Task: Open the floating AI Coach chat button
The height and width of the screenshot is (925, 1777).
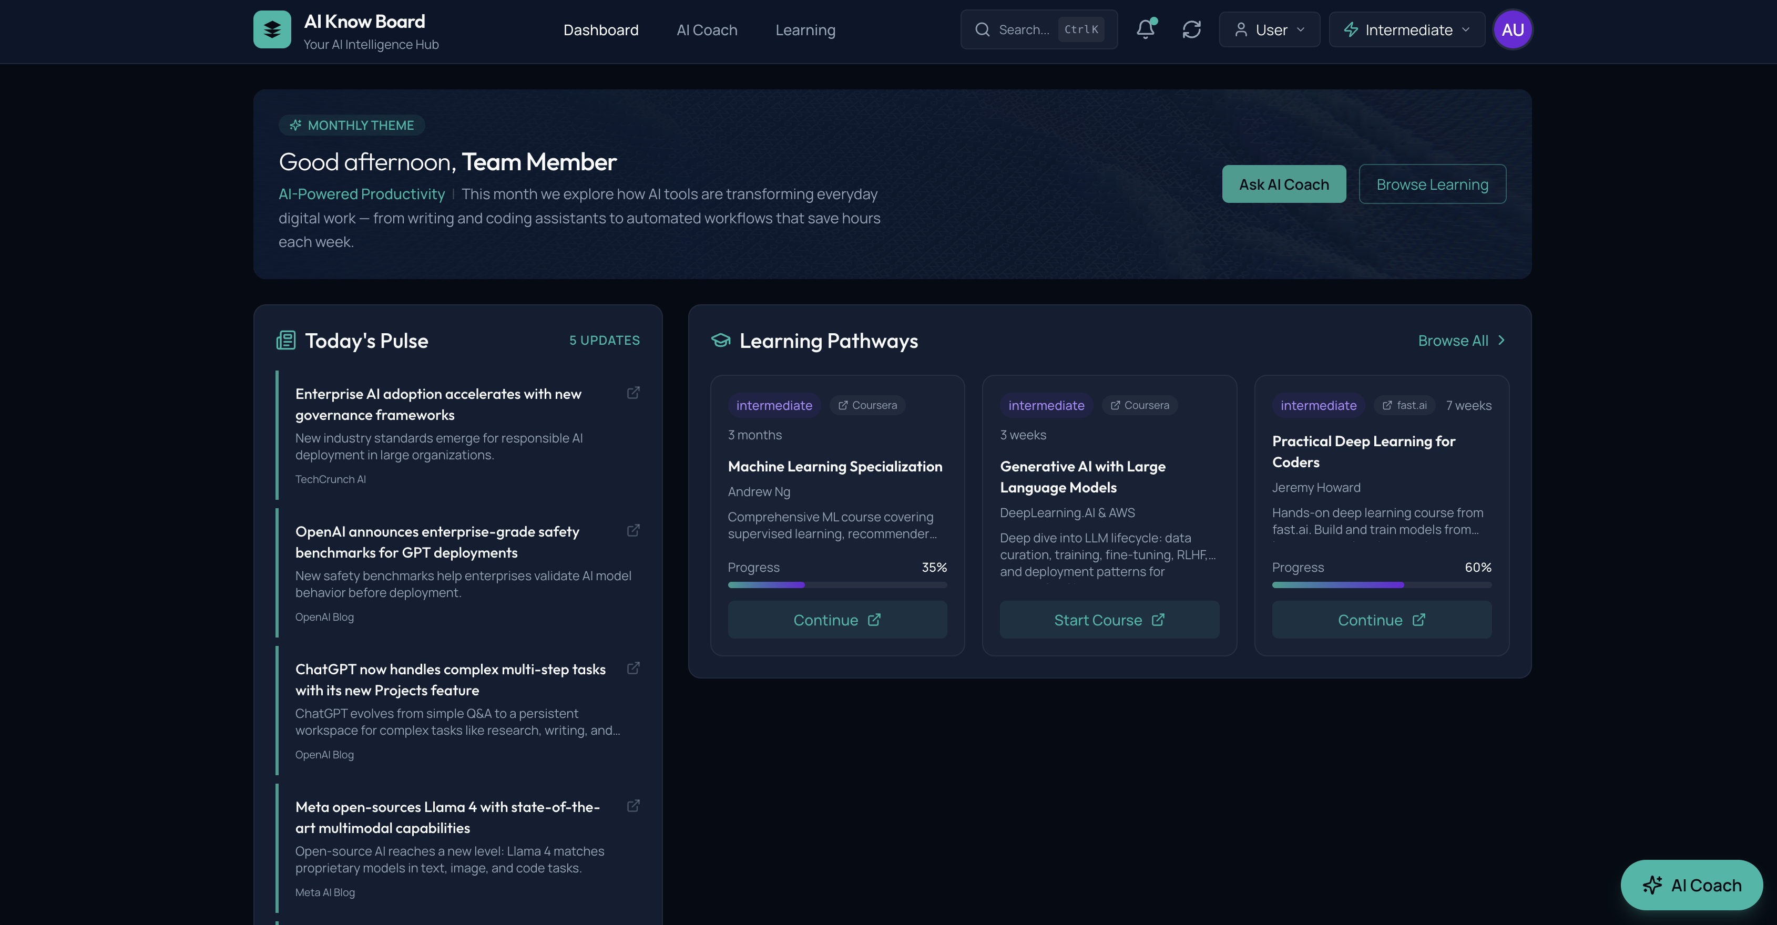Action: (1691, 885)
